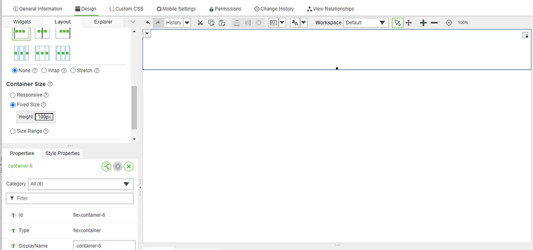Screen dimensions: 533x250
Task: Open the General Information tab
Action: pos(37,9)
